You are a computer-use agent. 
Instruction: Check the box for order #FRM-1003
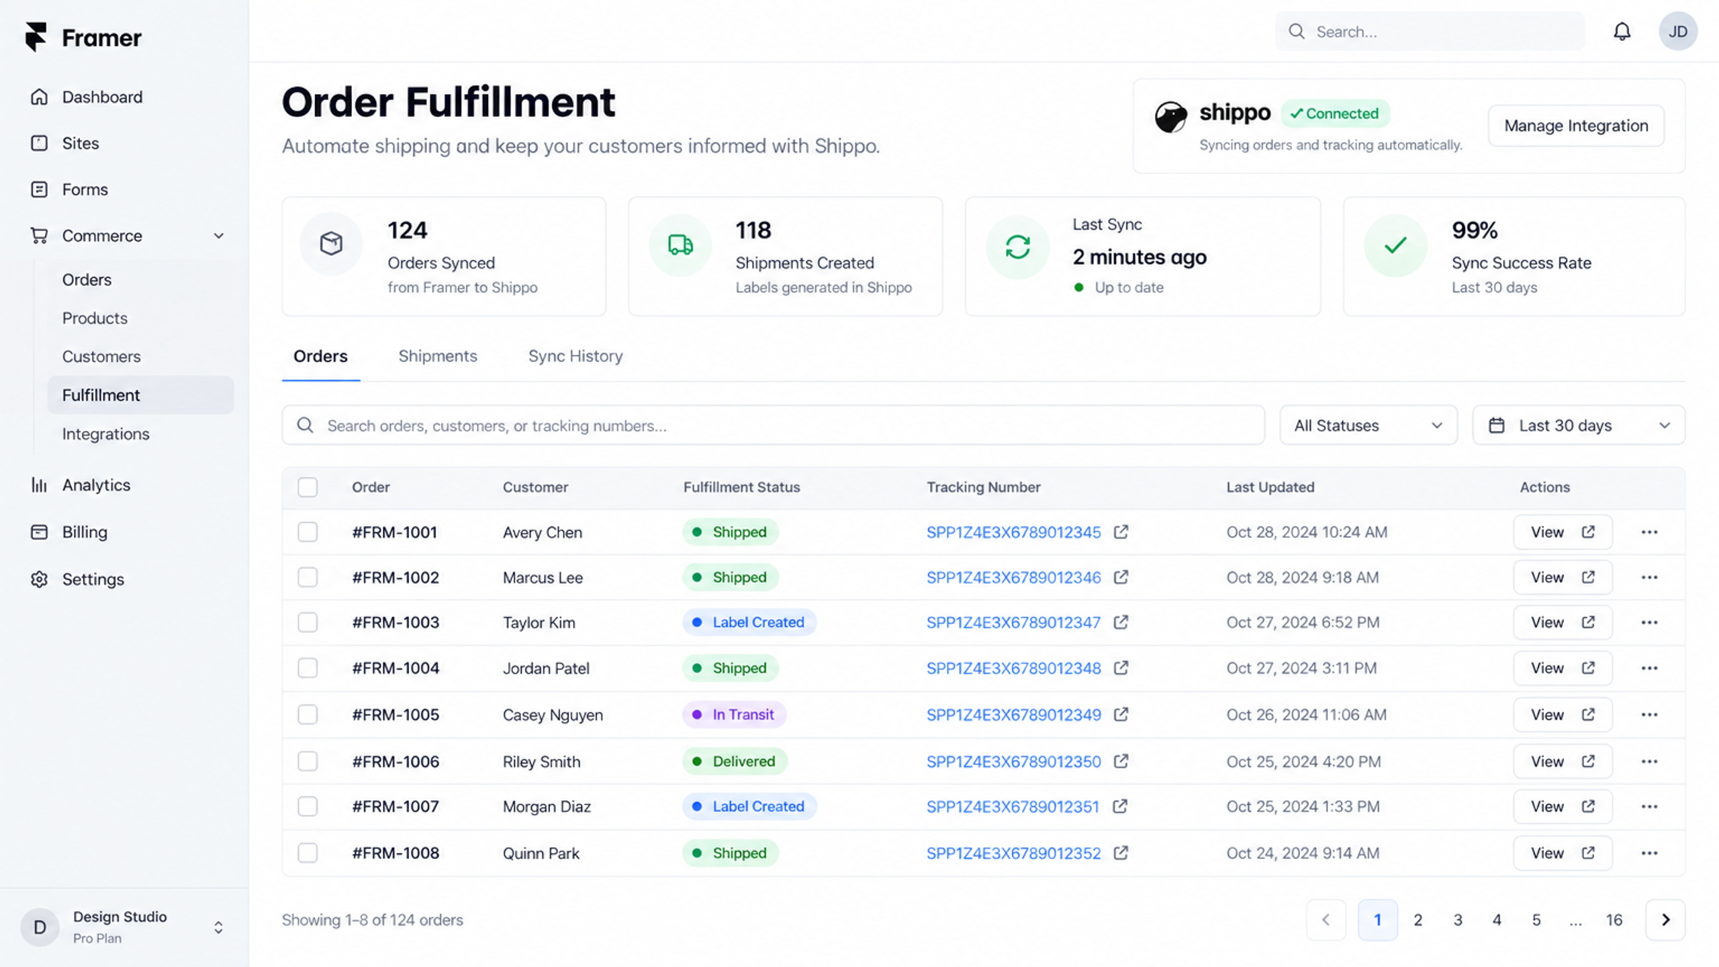308,623
